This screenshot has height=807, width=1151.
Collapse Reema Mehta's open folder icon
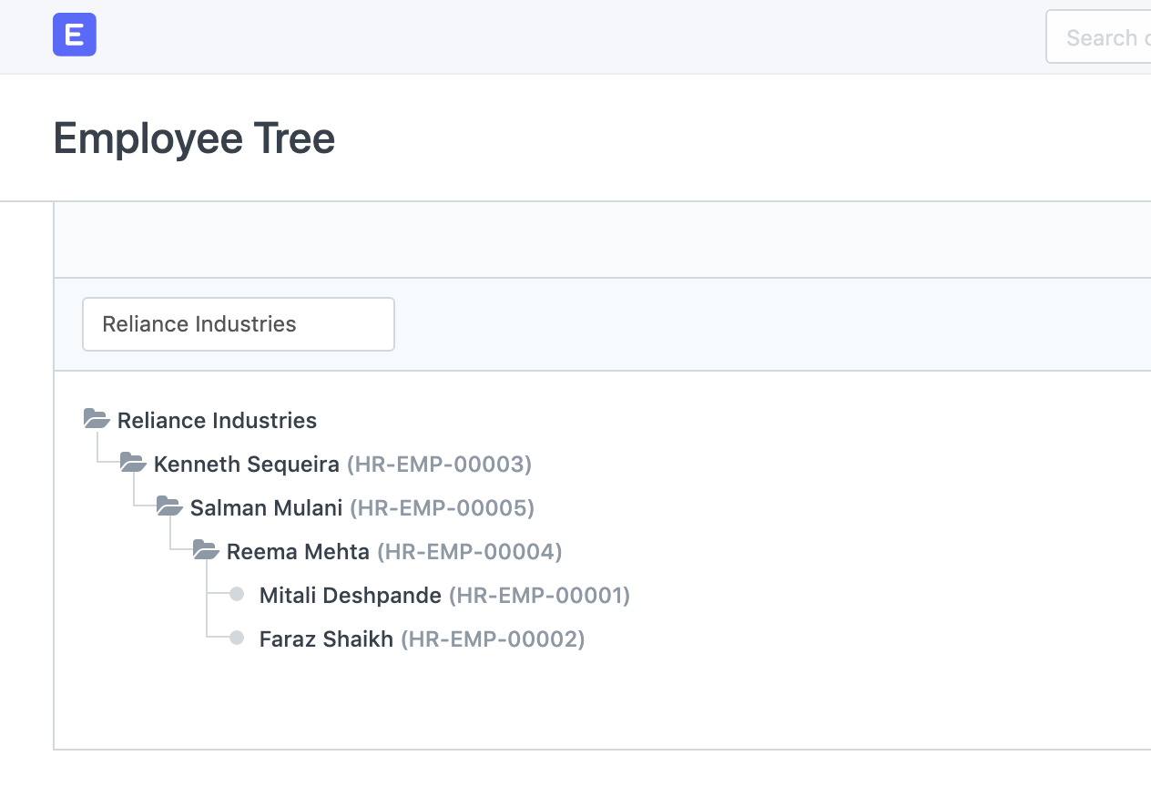206,550
